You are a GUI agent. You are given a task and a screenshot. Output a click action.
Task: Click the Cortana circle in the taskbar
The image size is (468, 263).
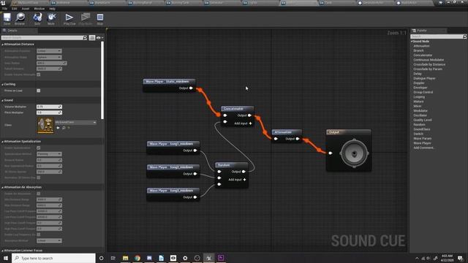[101, 258]
